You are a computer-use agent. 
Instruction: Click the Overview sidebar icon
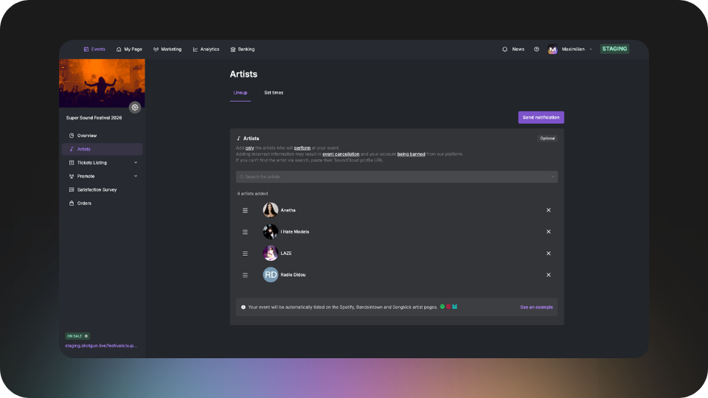[72, 136]
